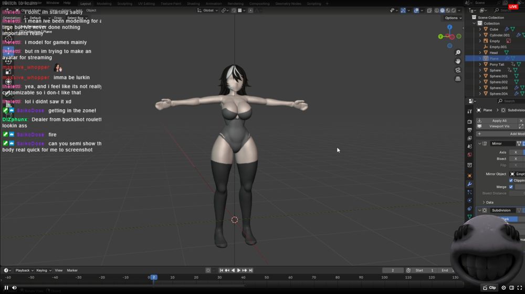Select wireframe viewport shading mode
The image size is (525, 294).
(437, 10)
